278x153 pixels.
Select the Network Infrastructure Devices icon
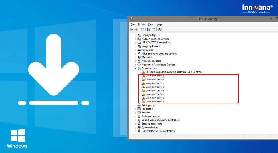(x=139, y=65)
